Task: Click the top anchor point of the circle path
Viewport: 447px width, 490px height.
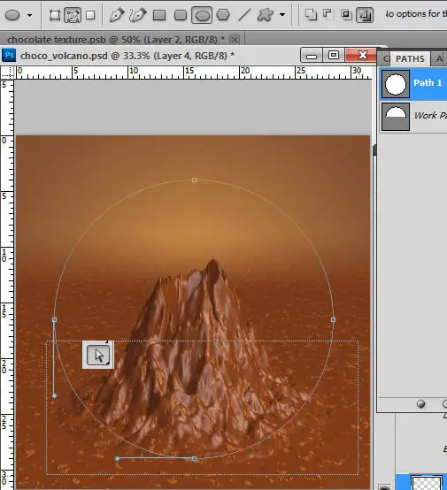Action: [x=194, y=180]
